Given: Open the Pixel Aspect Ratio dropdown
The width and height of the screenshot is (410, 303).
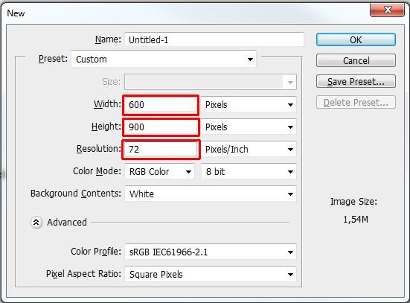Looking at the screenshot, I should click(x=211, y=274).
